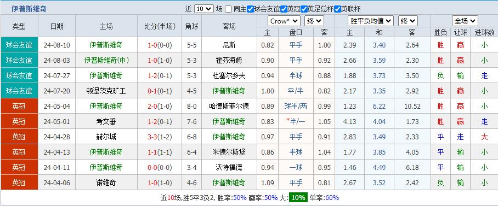The image size is (498, 206).
Task: Select the 英冠 tag on 24-05-04 row
Action: click(19, 107)
